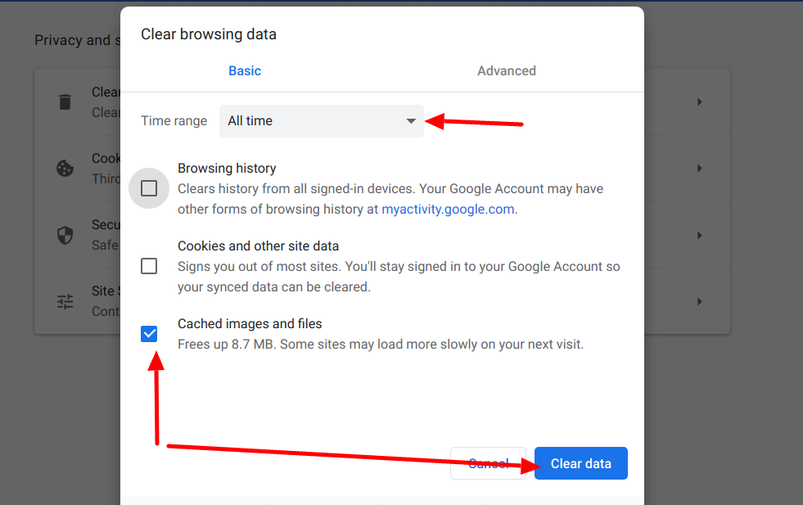
Task: Click the dropdown arrow in Time range box
Action: (x=411, y=121)
